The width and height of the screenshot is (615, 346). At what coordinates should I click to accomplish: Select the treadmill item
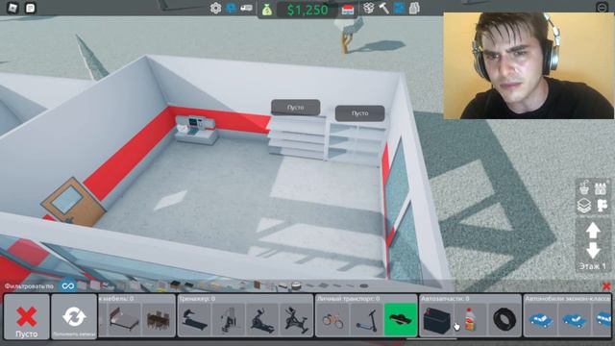tap(194, 319)
